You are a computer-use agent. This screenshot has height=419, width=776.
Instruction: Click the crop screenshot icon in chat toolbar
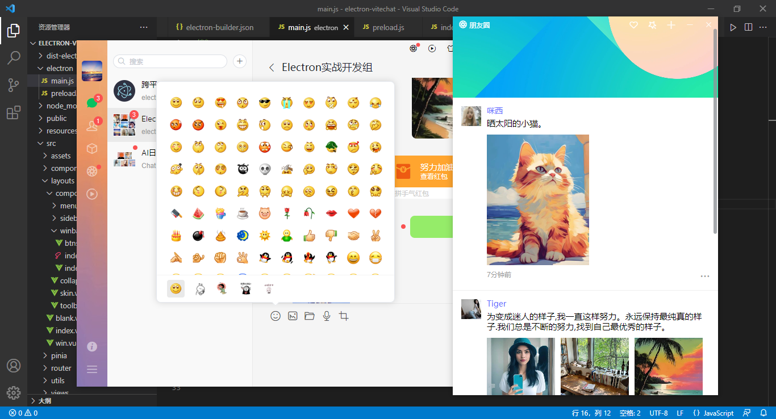[344, 316]
